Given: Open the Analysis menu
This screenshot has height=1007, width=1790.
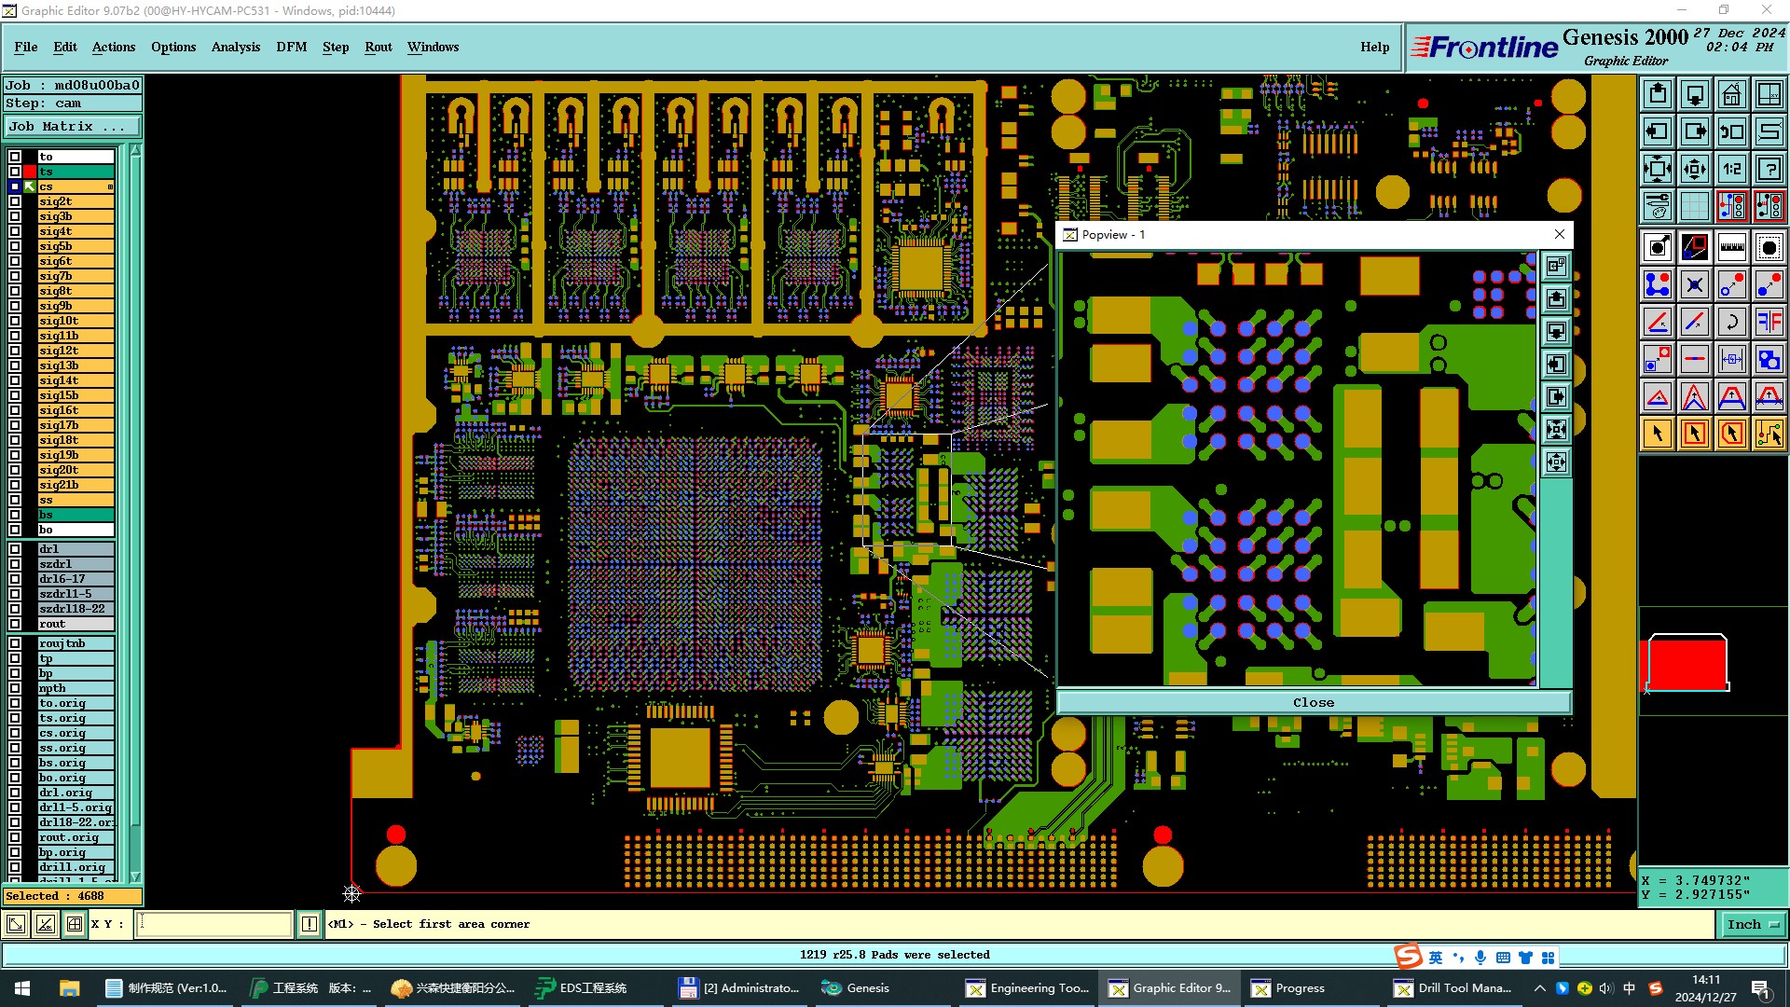Looking at the screenshot, I should tap(235, 47).
